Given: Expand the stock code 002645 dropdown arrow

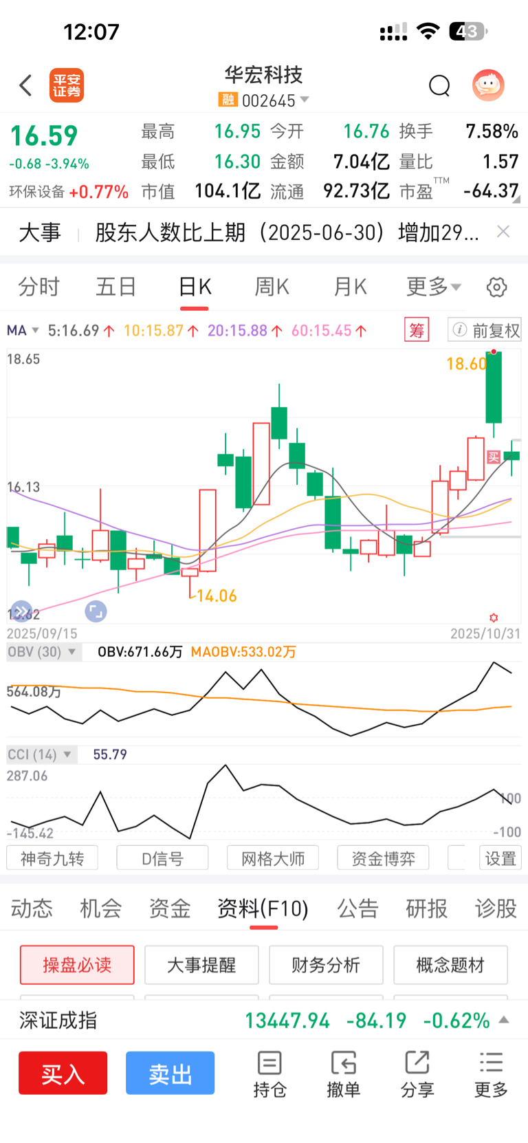Looking at the screenshot, I should pyautogui.click(x=304, y=100).
